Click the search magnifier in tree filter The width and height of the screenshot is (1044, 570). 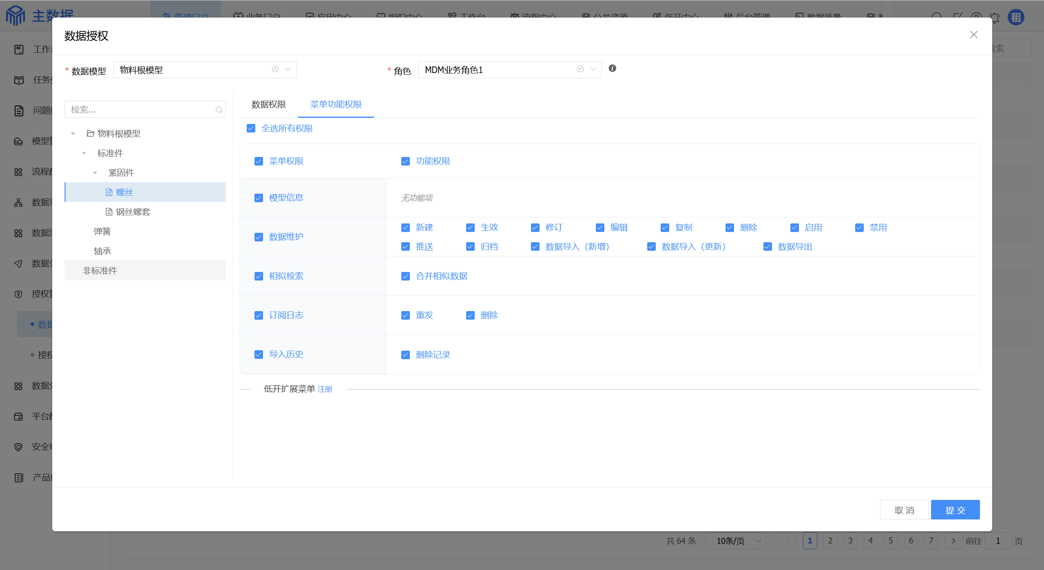[x=219, y=110]
